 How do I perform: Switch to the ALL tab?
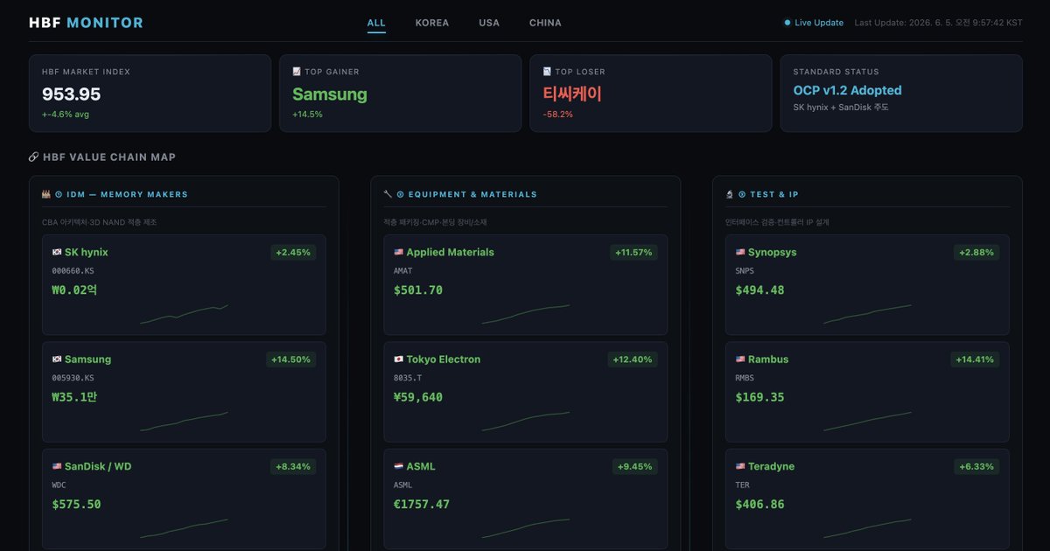(376, 23)
